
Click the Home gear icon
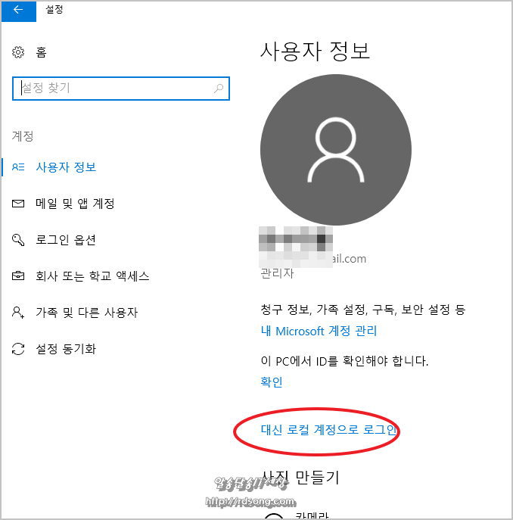click(18, 52)
